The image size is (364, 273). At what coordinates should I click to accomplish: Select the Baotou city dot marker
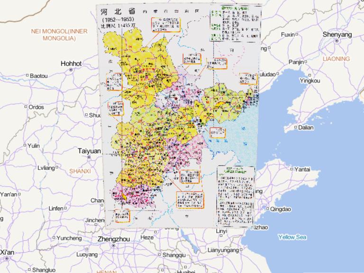pyautogui.click(x=27, y=76)
